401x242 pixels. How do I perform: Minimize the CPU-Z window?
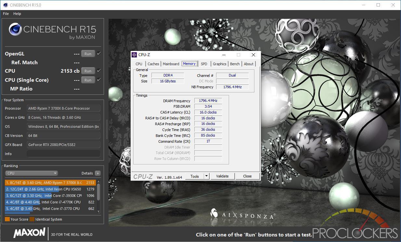[224, 55]
